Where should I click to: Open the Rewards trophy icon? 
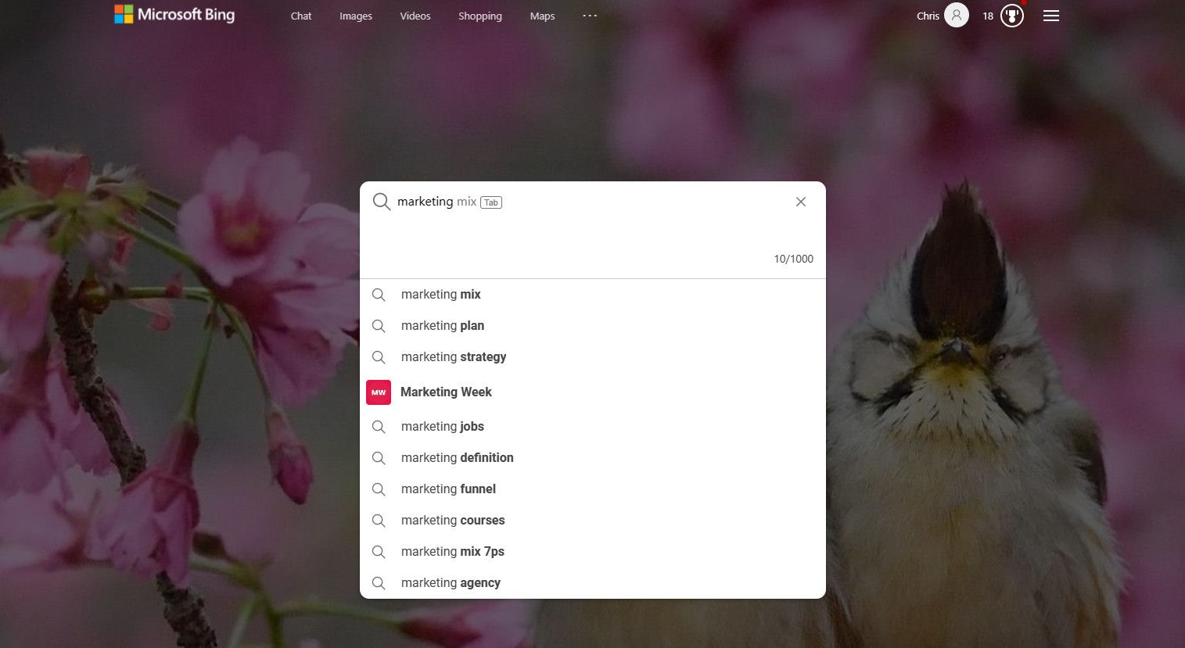click(x=1011, y=16)
